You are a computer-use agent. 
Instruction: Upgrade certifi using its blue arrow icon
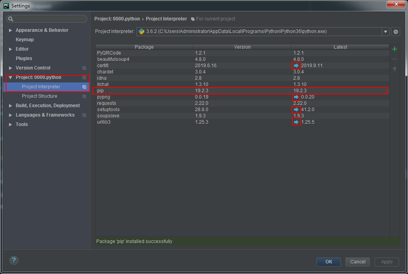coord(296,65)
